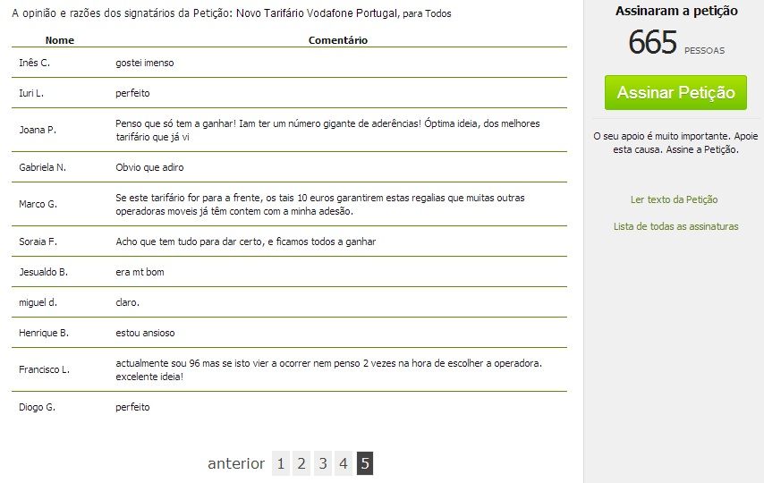Click Gabriela N.'s comment "Obvio que adiro"
Screen dimensions: 764x483
pyautogui.click(x=149, y=167)
